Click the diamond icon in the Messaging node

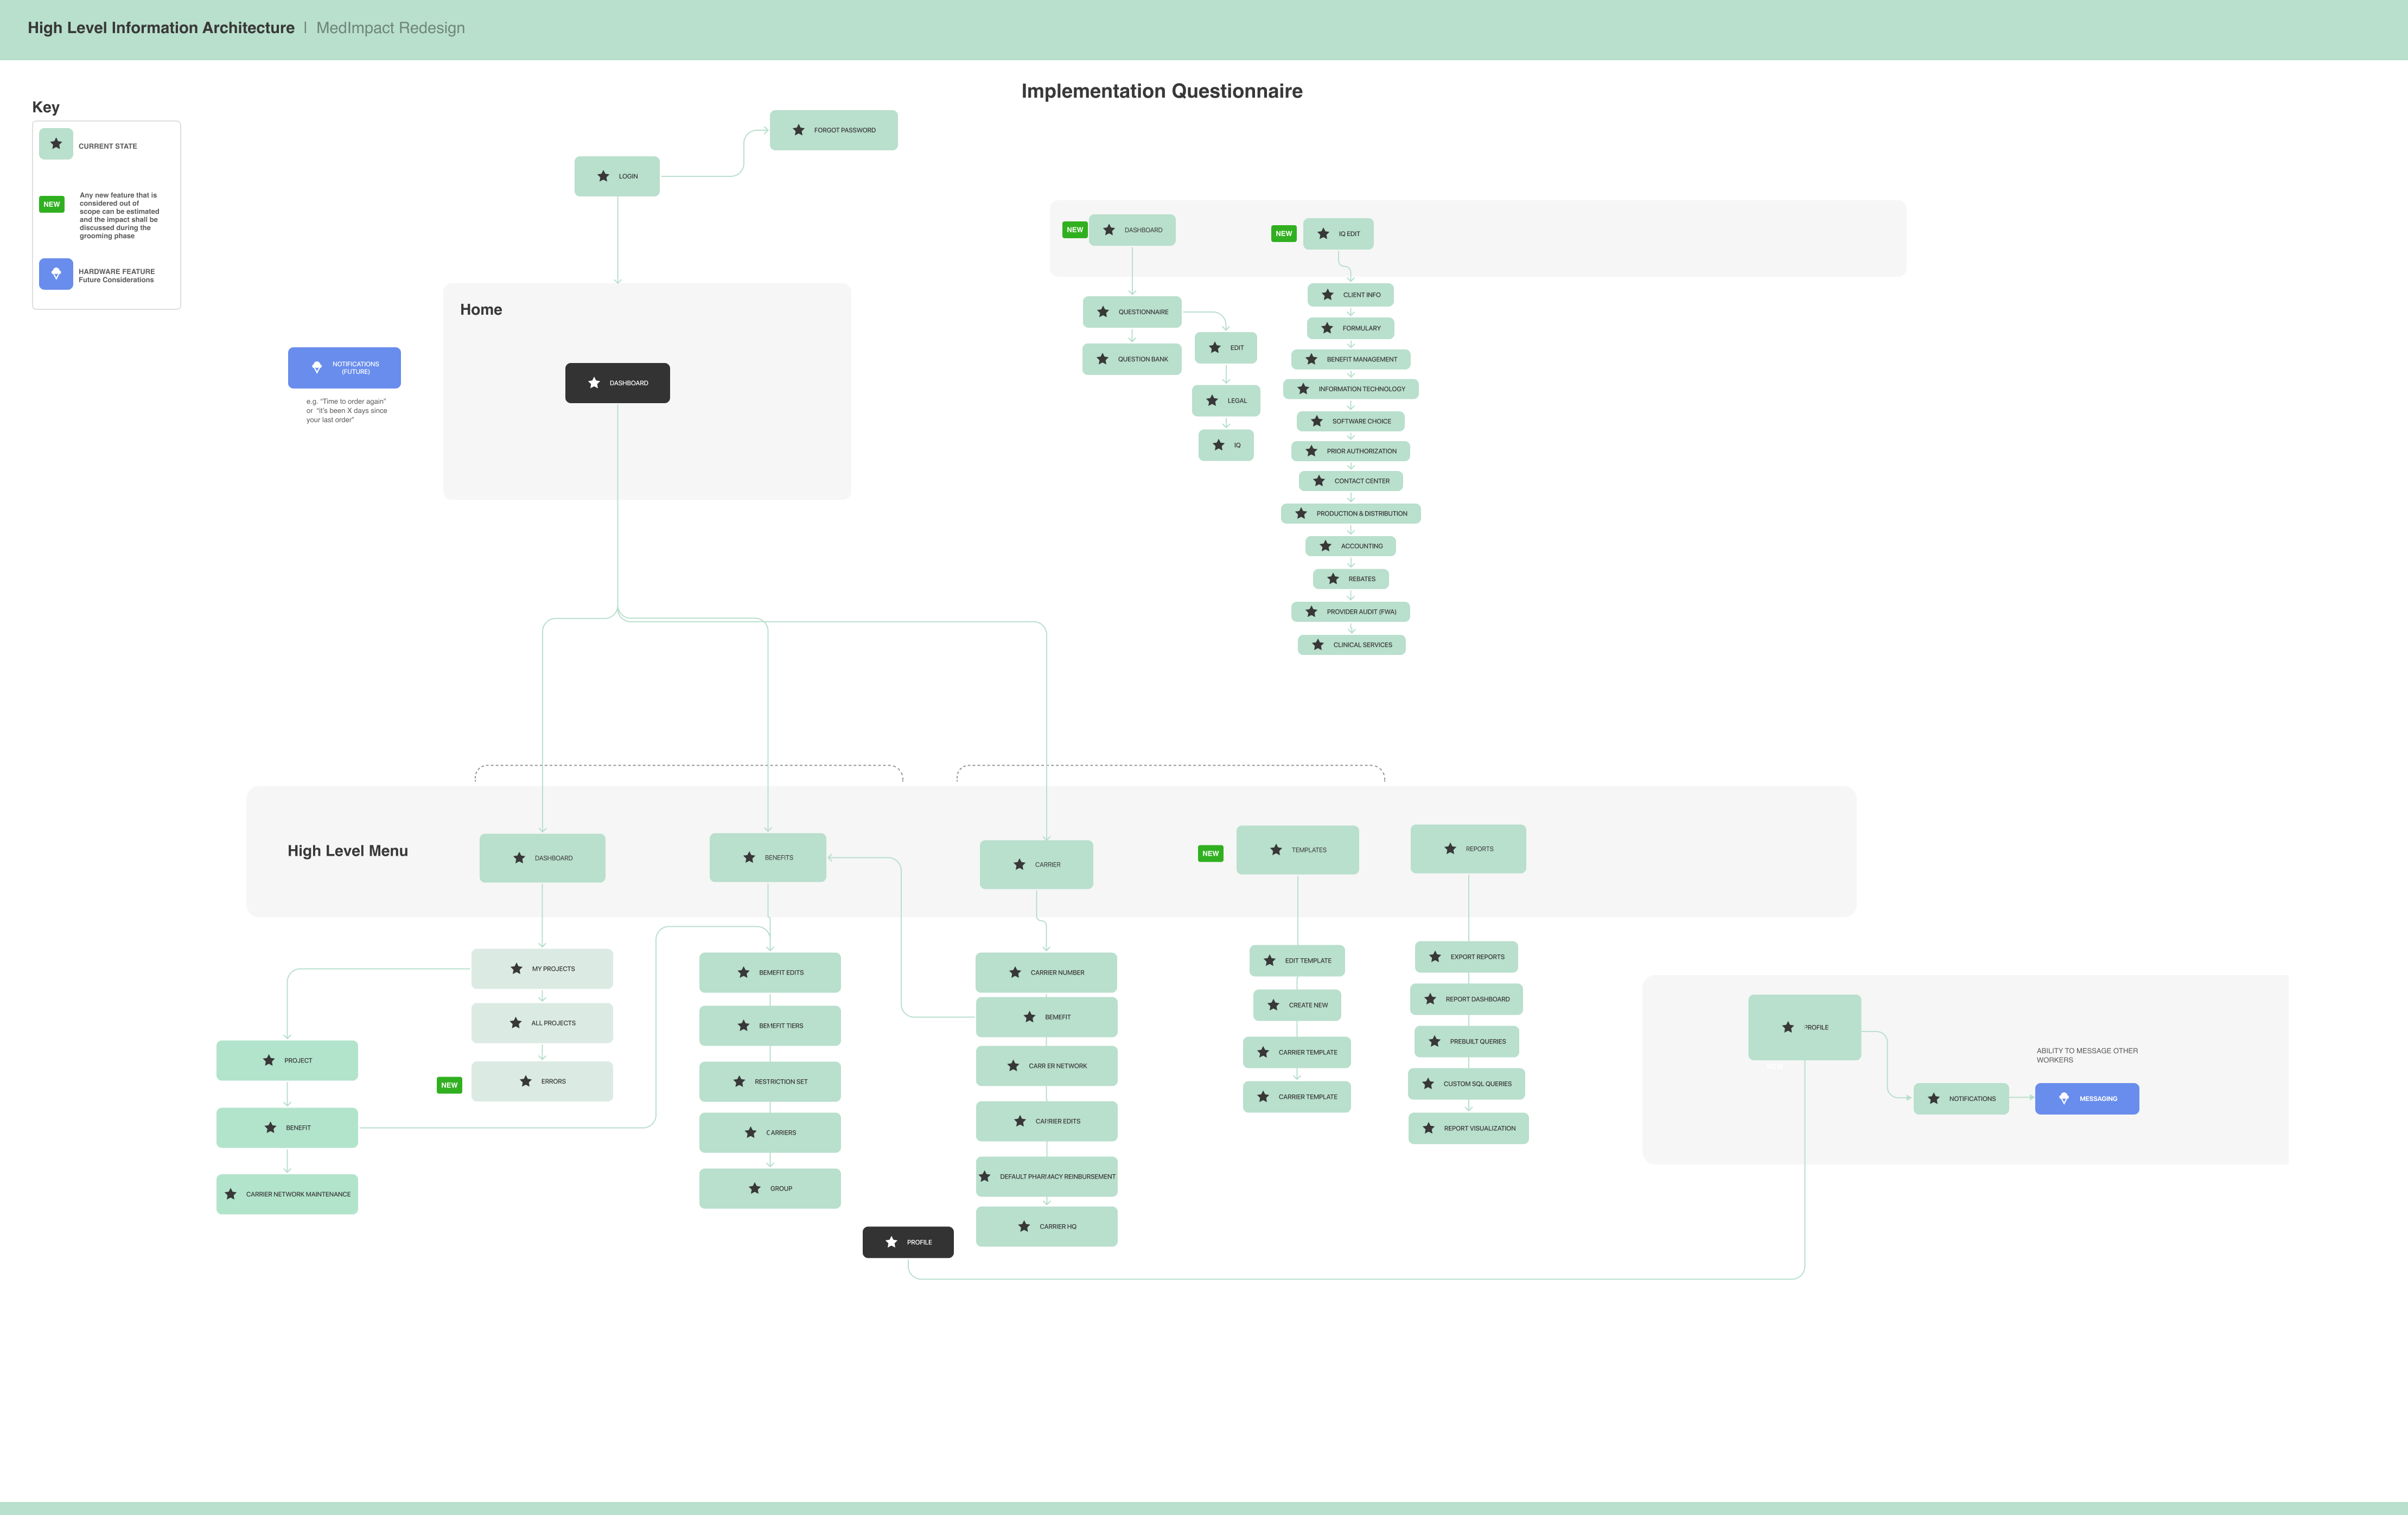[2063, 1098]
